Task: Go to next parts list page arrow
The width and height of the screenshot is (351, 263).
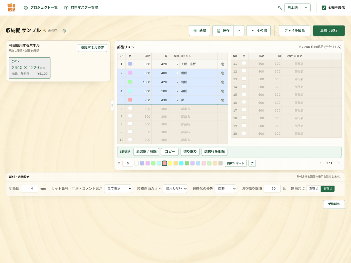Action: [x=339, y=163]
